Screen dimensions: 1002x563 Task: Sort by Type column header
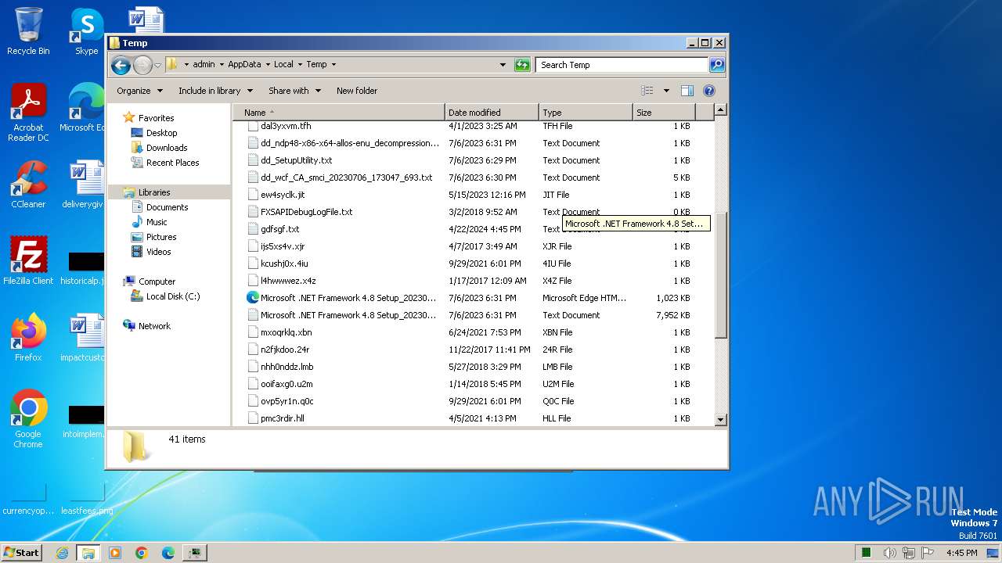[x=586, y=113]
